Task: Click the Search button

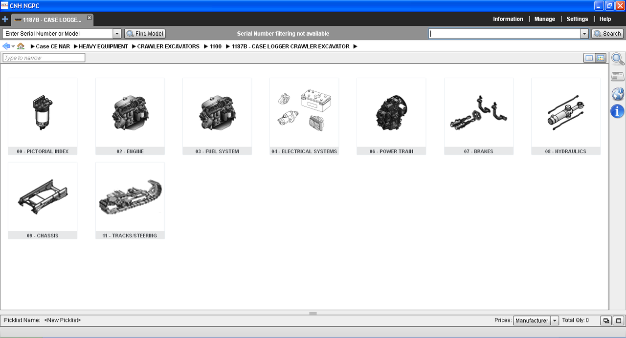Action: coord(607,34)
